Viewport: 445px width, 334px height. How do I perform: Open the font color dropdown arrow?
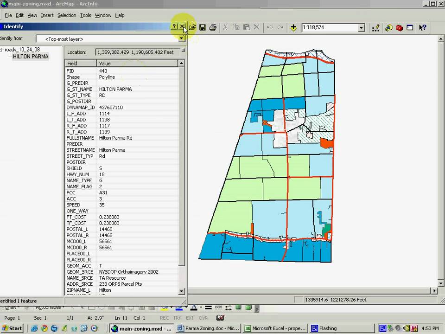coord(201,307)
